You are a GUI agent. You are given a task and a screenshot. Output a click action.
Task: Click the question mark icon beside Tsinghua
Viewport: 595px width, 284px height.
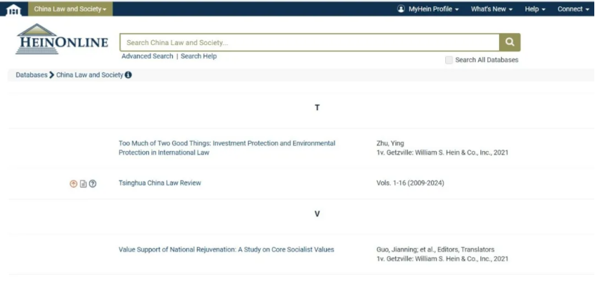click(x=92, y=184)
